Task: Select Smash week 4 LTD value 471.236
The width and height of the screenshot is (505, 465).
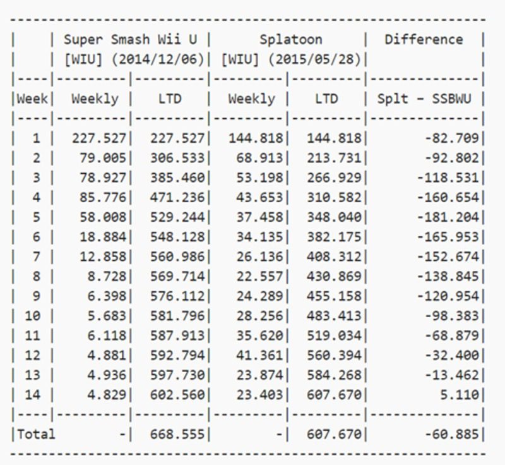Action: point(177,197)
